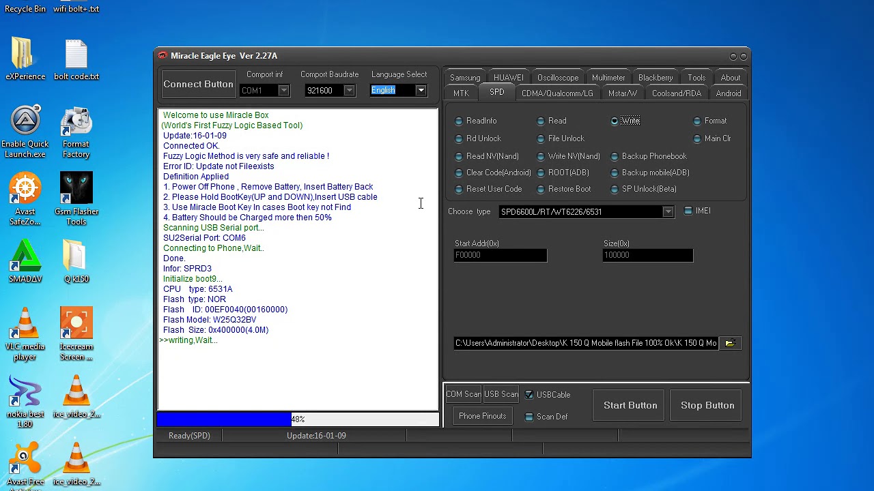Open Icecream Screen recorder shortcut
Image resolution: width=874 pixels, height=491 pixels.
point(76,334)
